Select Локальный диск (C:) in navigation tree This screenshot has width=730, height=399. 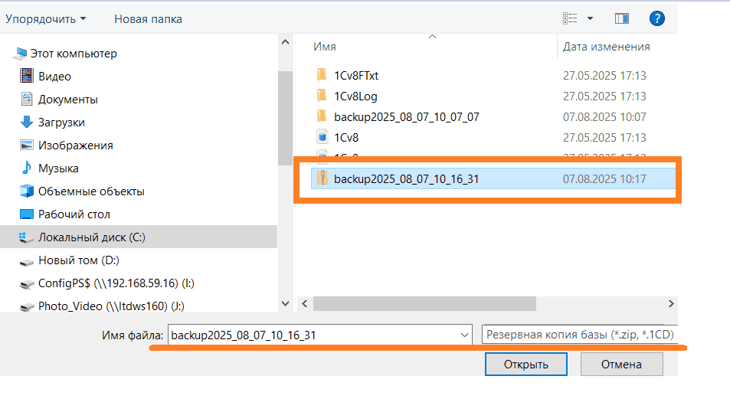click(92, 237)
